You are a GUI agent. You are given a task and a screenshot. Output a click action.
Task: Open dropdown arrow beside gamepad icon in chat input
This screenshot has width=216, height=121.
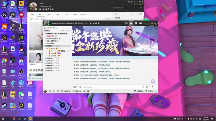pos(77,87)
